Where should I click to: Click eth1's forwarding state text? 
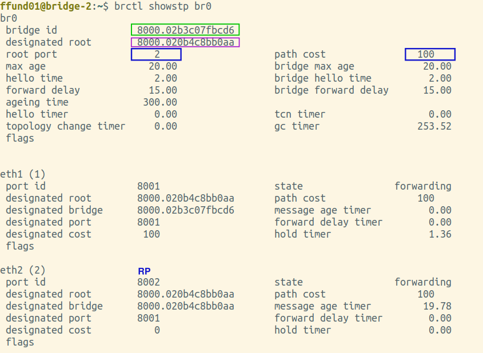pyautogui.click(x=423, y=186)
